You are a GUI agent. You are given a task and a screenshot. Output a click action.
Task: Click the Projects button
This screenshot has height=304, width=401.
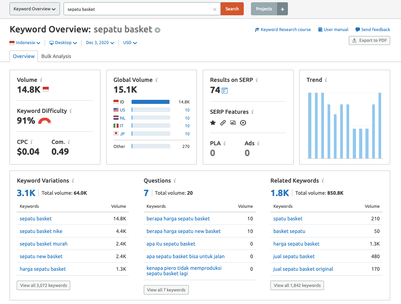[x=264, y=9]
